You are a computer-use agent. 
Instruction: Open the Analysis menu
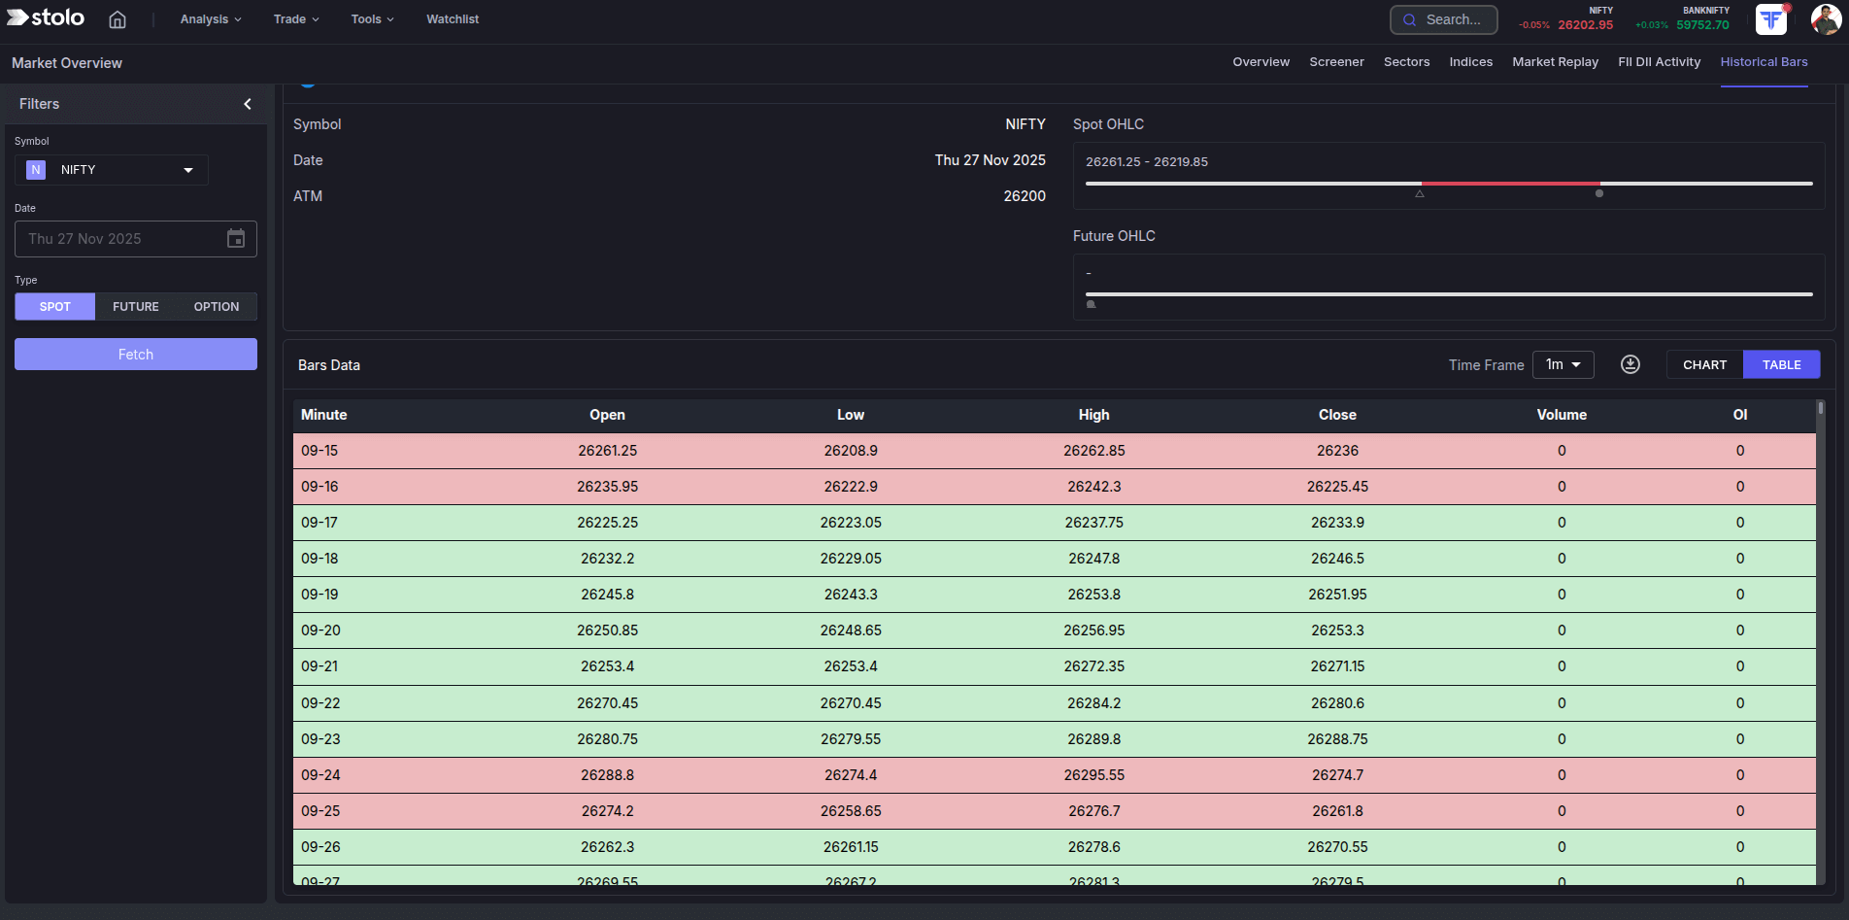click(x=209, y=18)
